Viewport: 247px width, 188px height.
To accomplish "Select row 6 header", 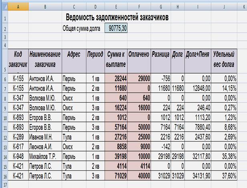I will [5, 79].
